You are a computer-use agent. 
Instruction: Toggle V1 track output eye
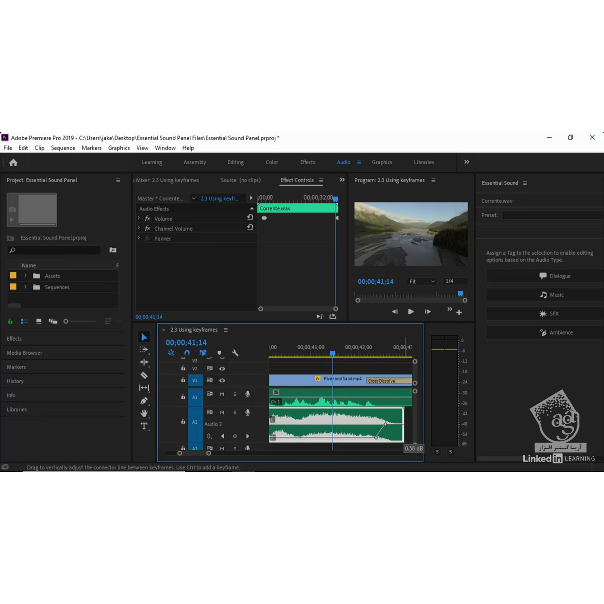[x=222, y=380]
